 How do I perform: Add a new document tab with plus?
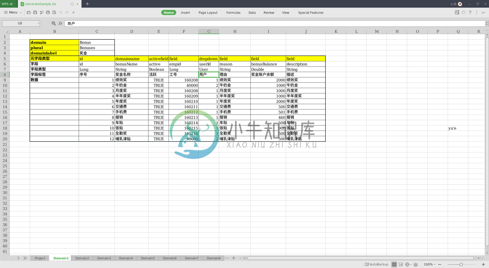coord(87,4)
